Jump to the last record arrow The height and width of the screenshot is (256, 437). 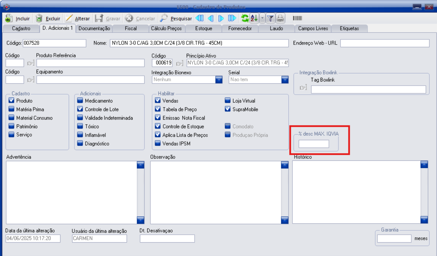tap(232, 19)
